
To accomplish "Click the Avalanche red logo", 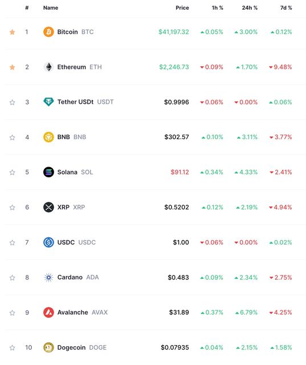I will [x=48, y=313].
